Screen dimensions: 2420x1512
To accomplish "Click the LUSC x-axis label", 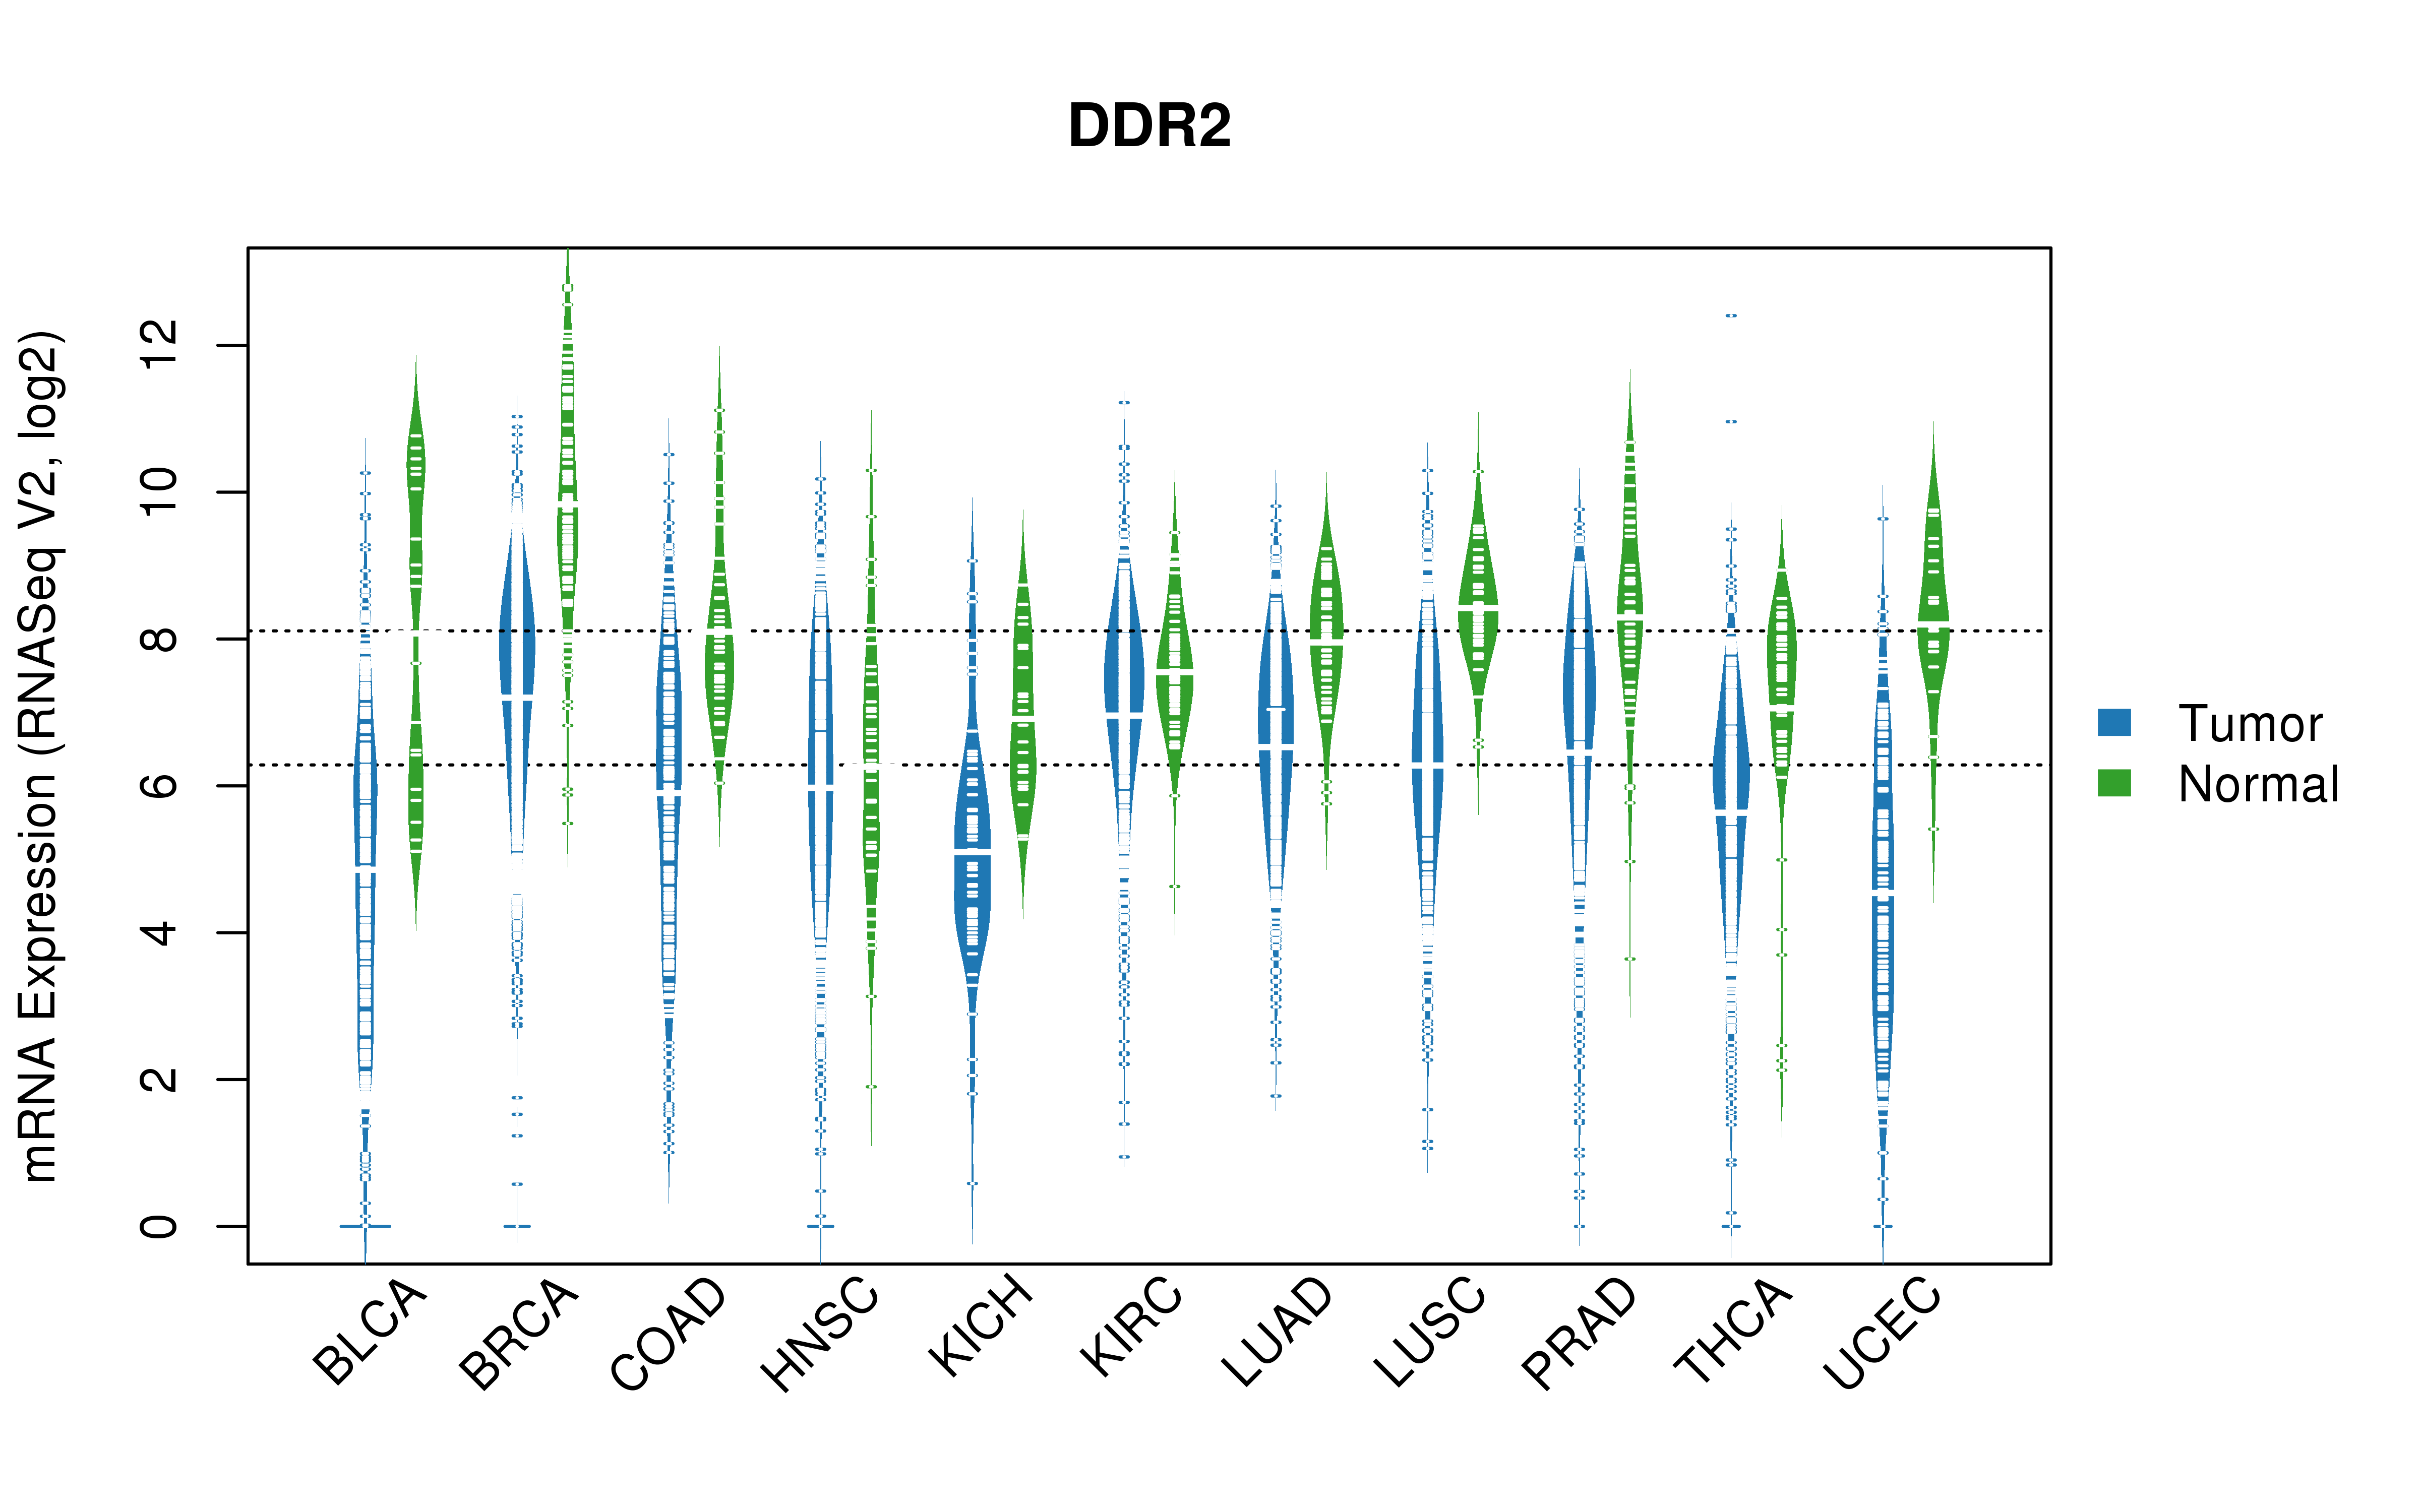I will pos(1429,1332).
